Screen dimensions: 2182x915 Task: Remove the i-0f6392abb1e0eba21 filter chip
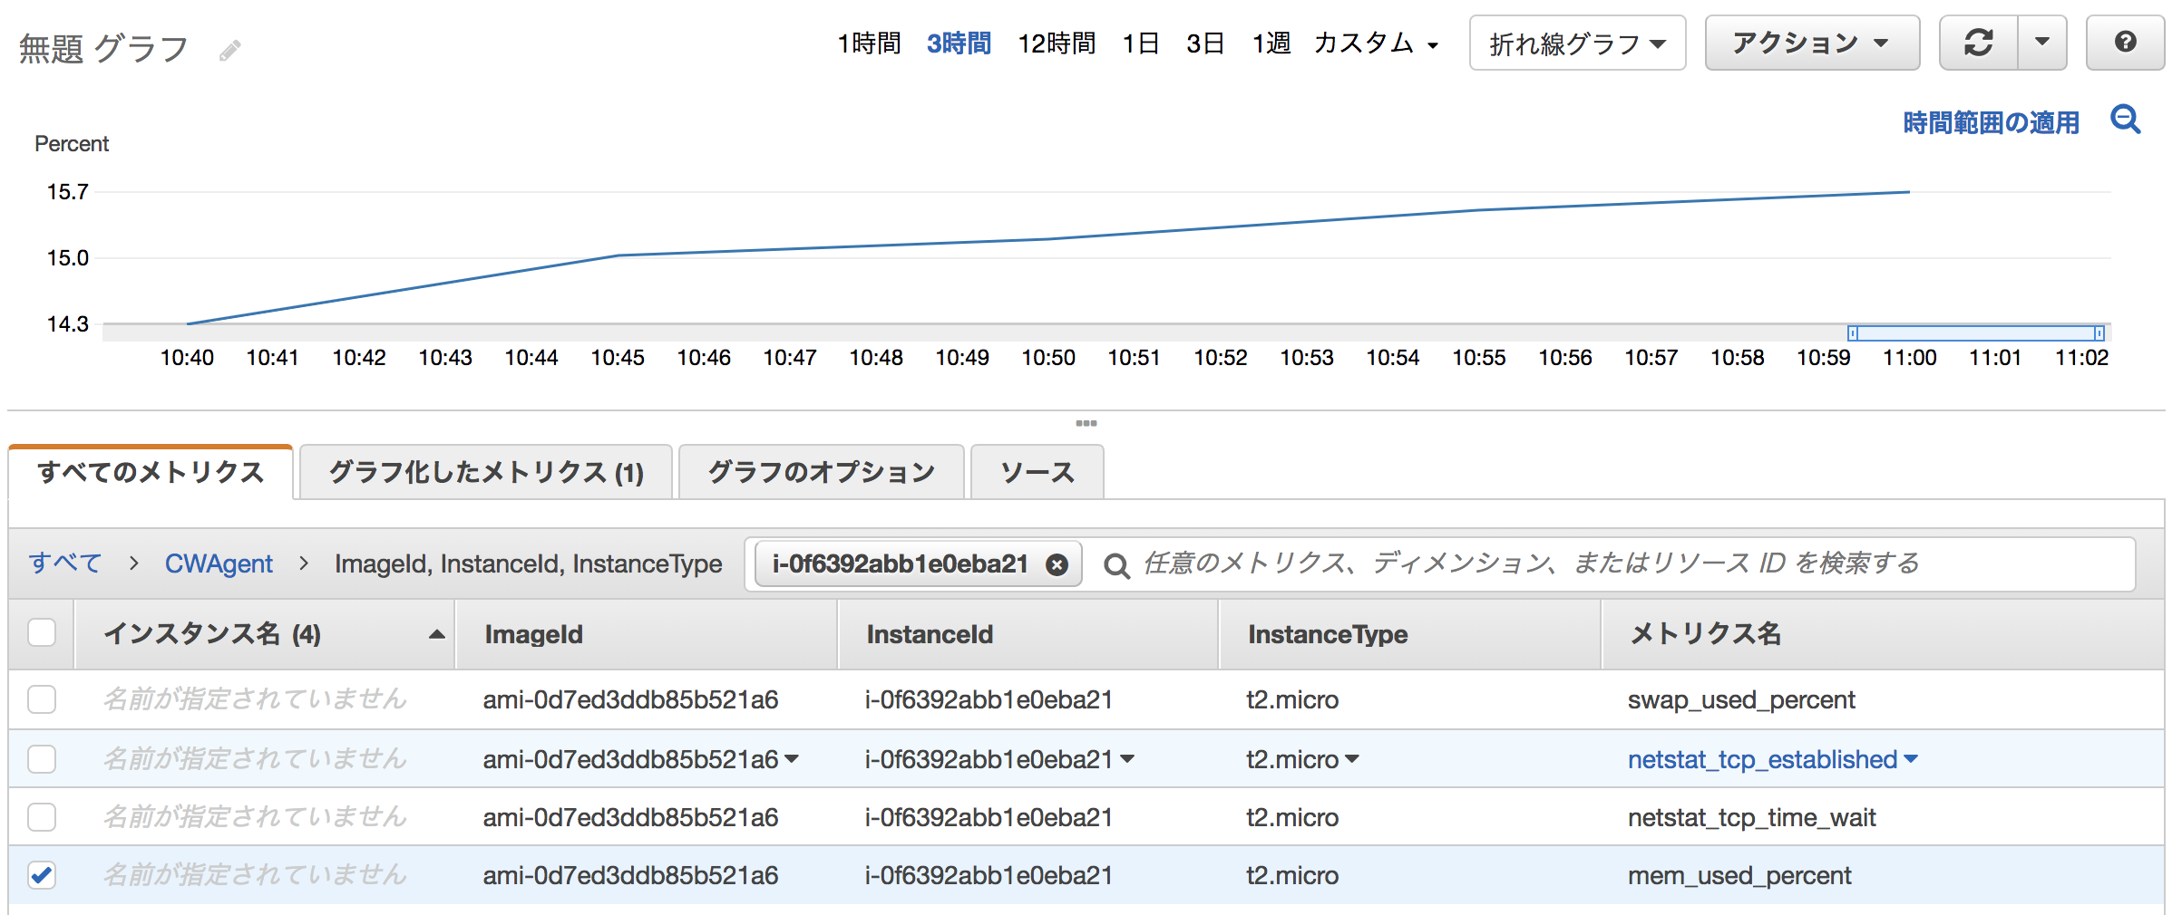1057,564
